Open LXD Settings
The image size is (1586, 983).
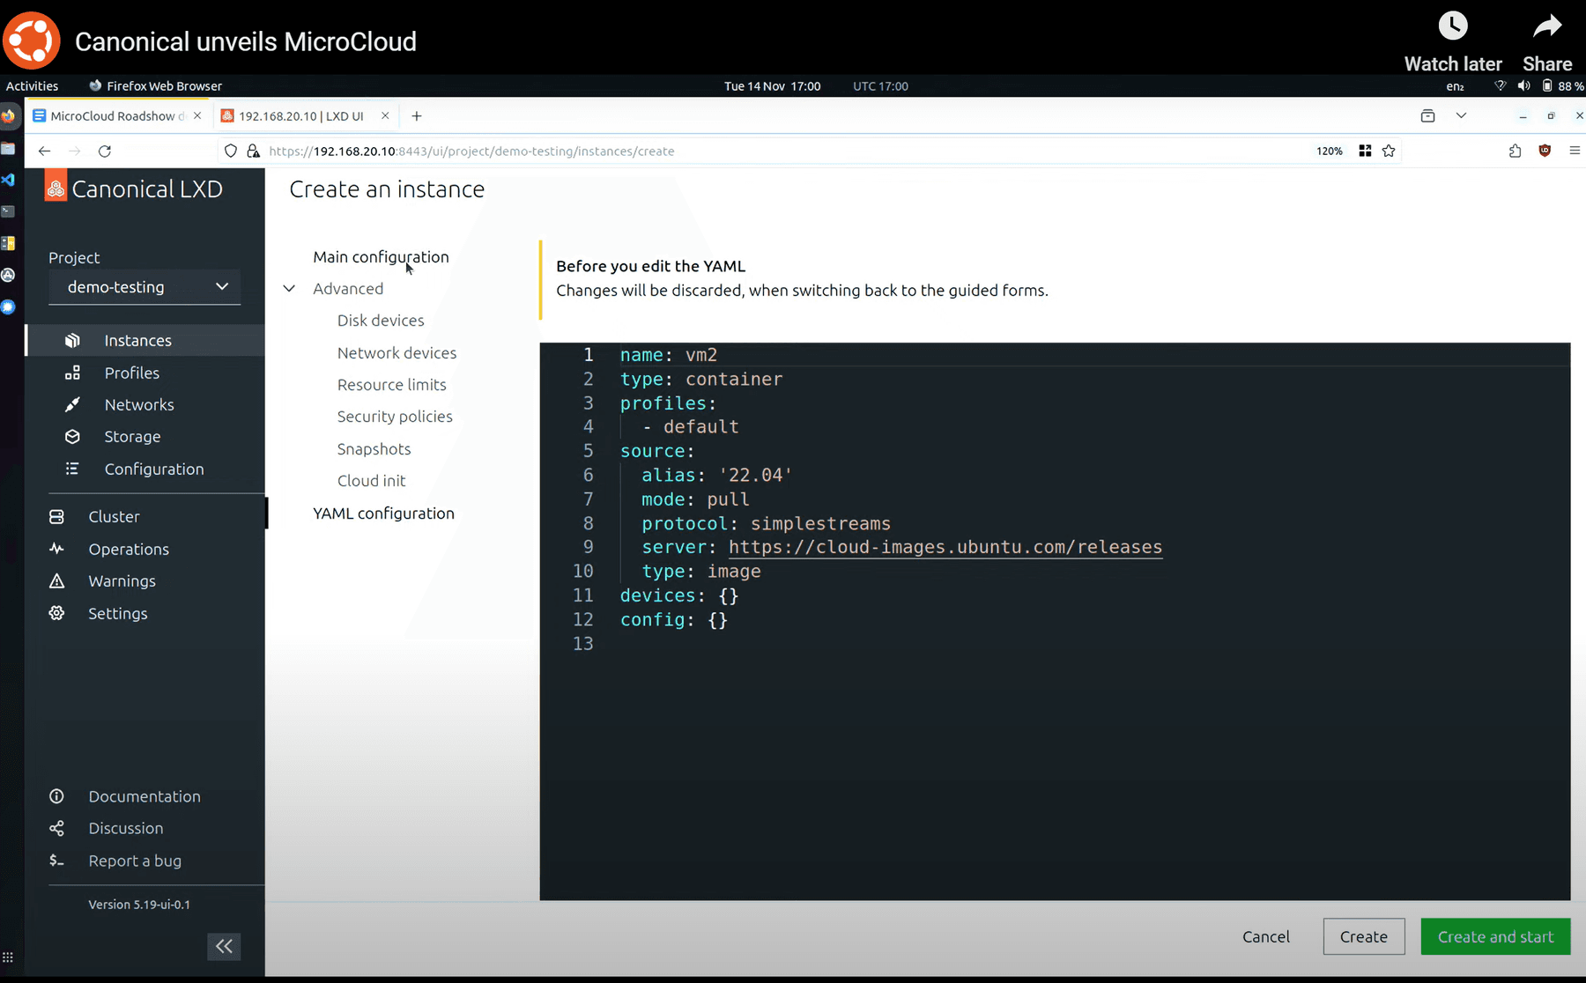click(x=117, y=613)
